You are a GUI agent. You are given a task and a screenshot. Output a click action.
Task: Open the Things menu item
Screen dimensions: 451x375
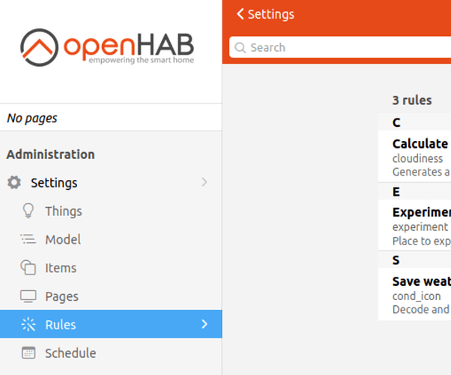[64, 211]
